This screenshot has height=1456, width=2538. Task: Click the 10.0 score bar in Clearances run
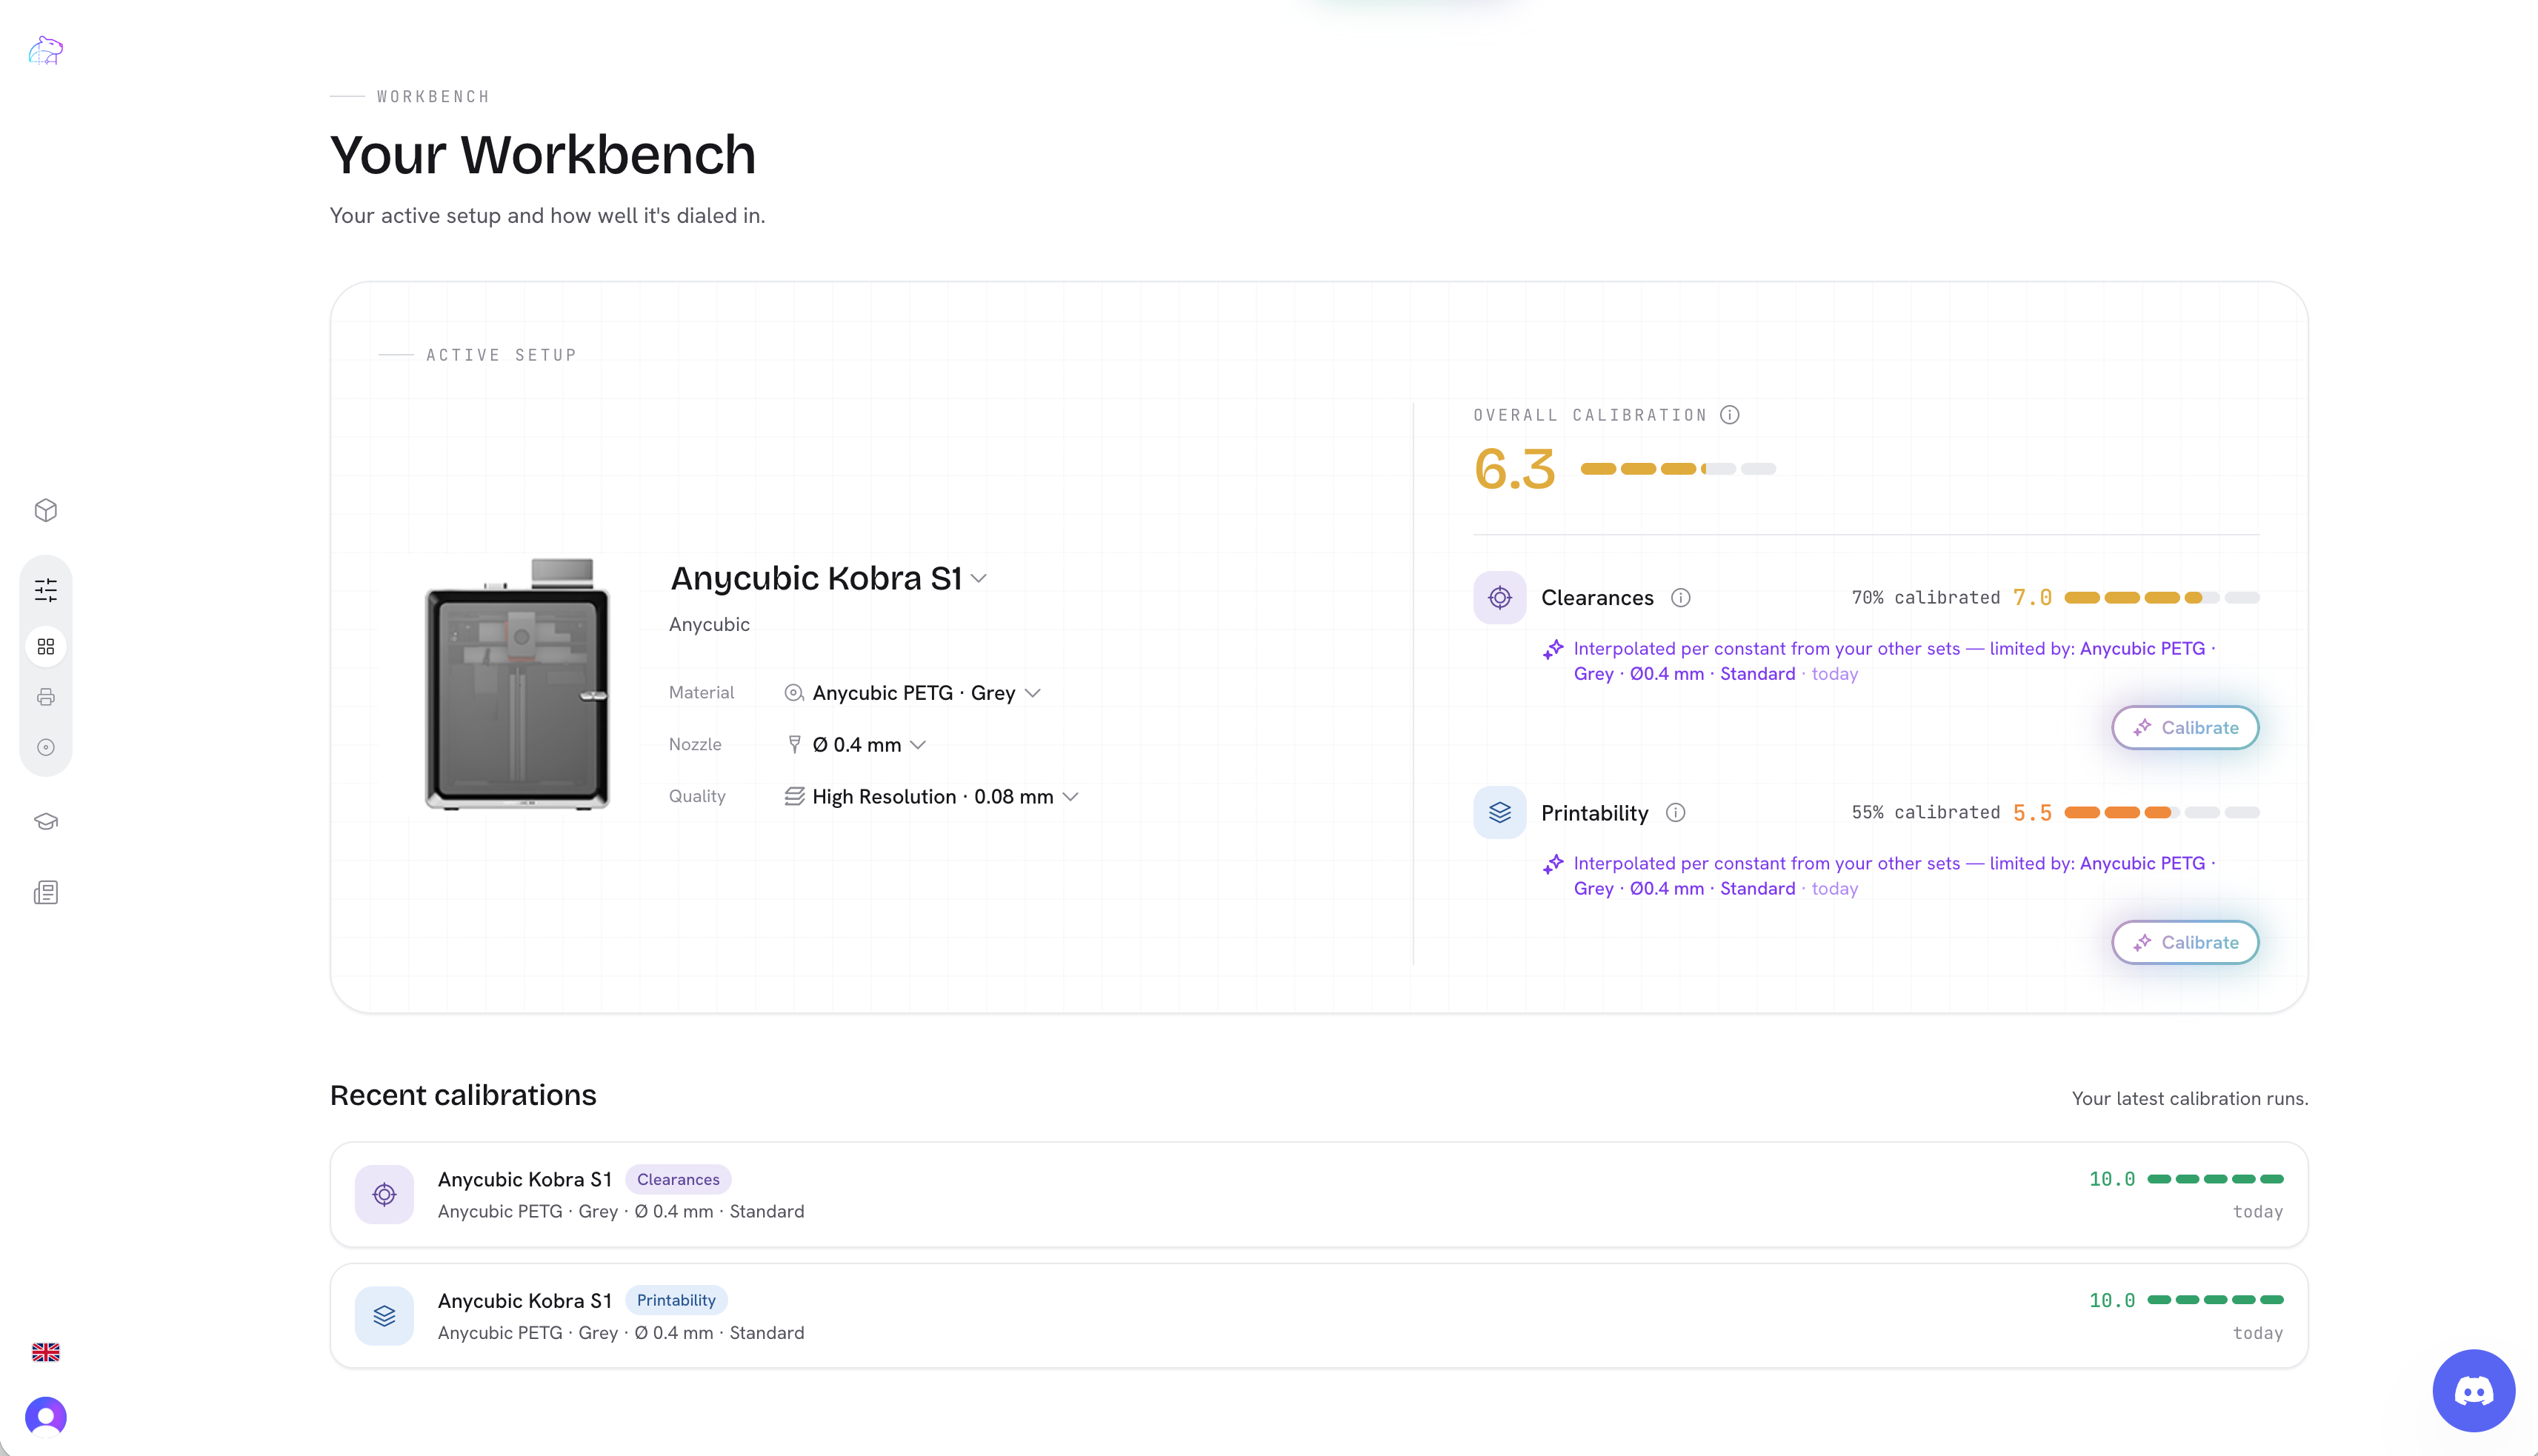pos(2215,1179)
